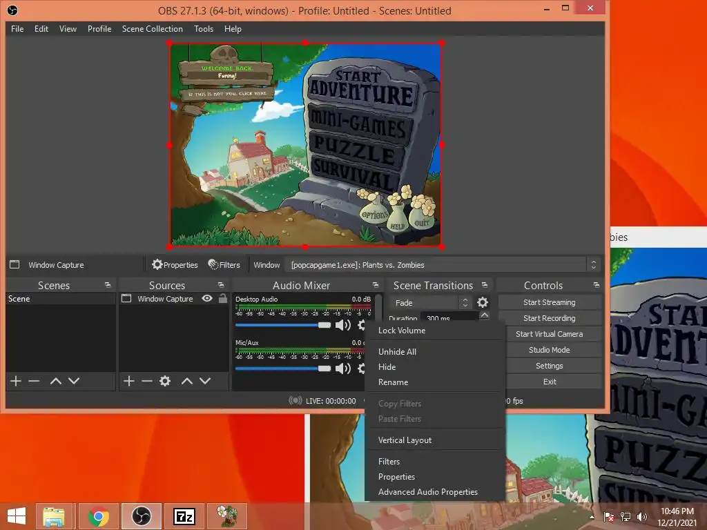Increase transition duration with up arrow
Viewport: 707px width, 530px height.
484,315
